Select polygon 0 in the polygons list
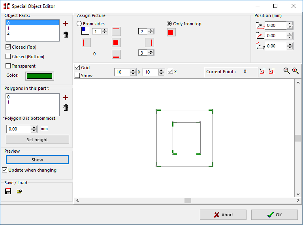 [32, 97]
